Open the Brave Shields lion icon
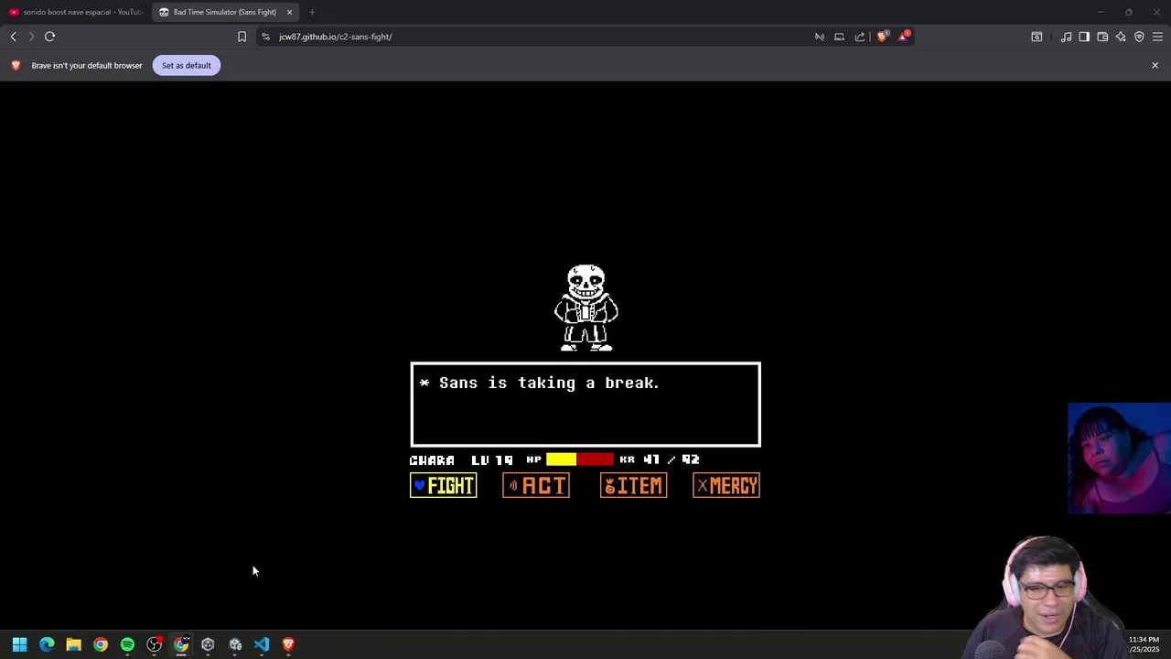Screen dimensions: 1171x659 tap(882, 37)
